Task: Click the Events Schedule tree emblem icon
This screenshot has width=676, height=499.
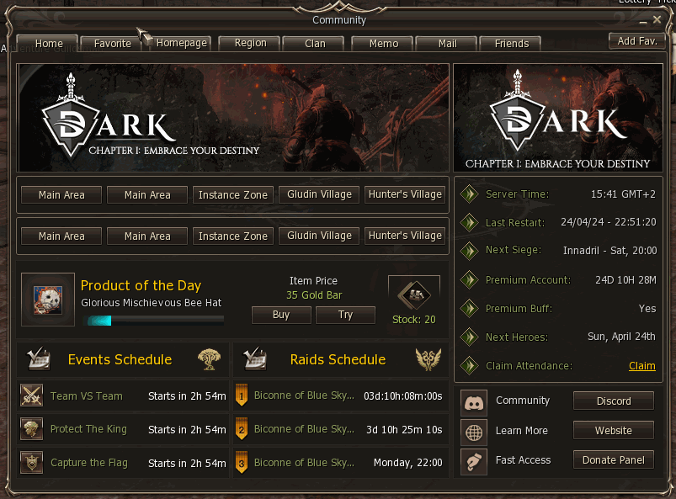Action: [x=209, y=359]
